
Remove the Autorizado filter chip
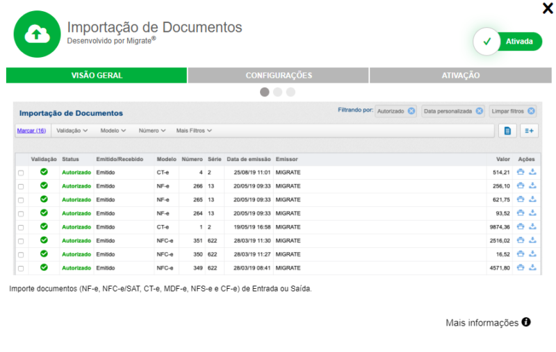coord(411,111)
